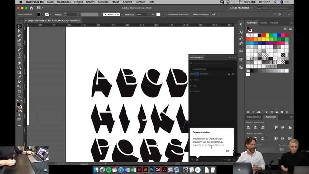
Task: Click the Home icon in title bar
Action: point(31,8)
